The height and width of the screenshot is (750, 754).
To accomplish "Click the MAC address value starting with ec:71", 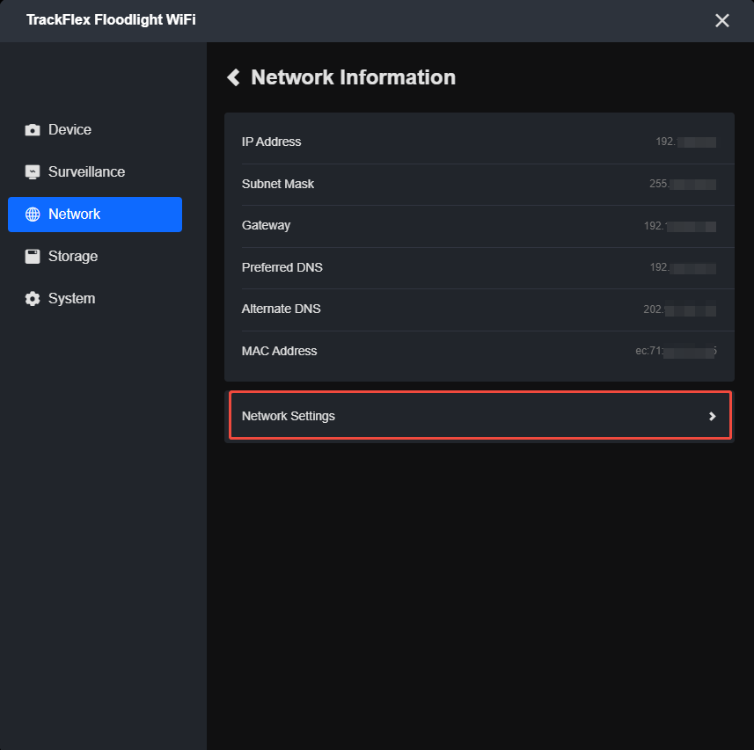I will (x=676, y=351).
